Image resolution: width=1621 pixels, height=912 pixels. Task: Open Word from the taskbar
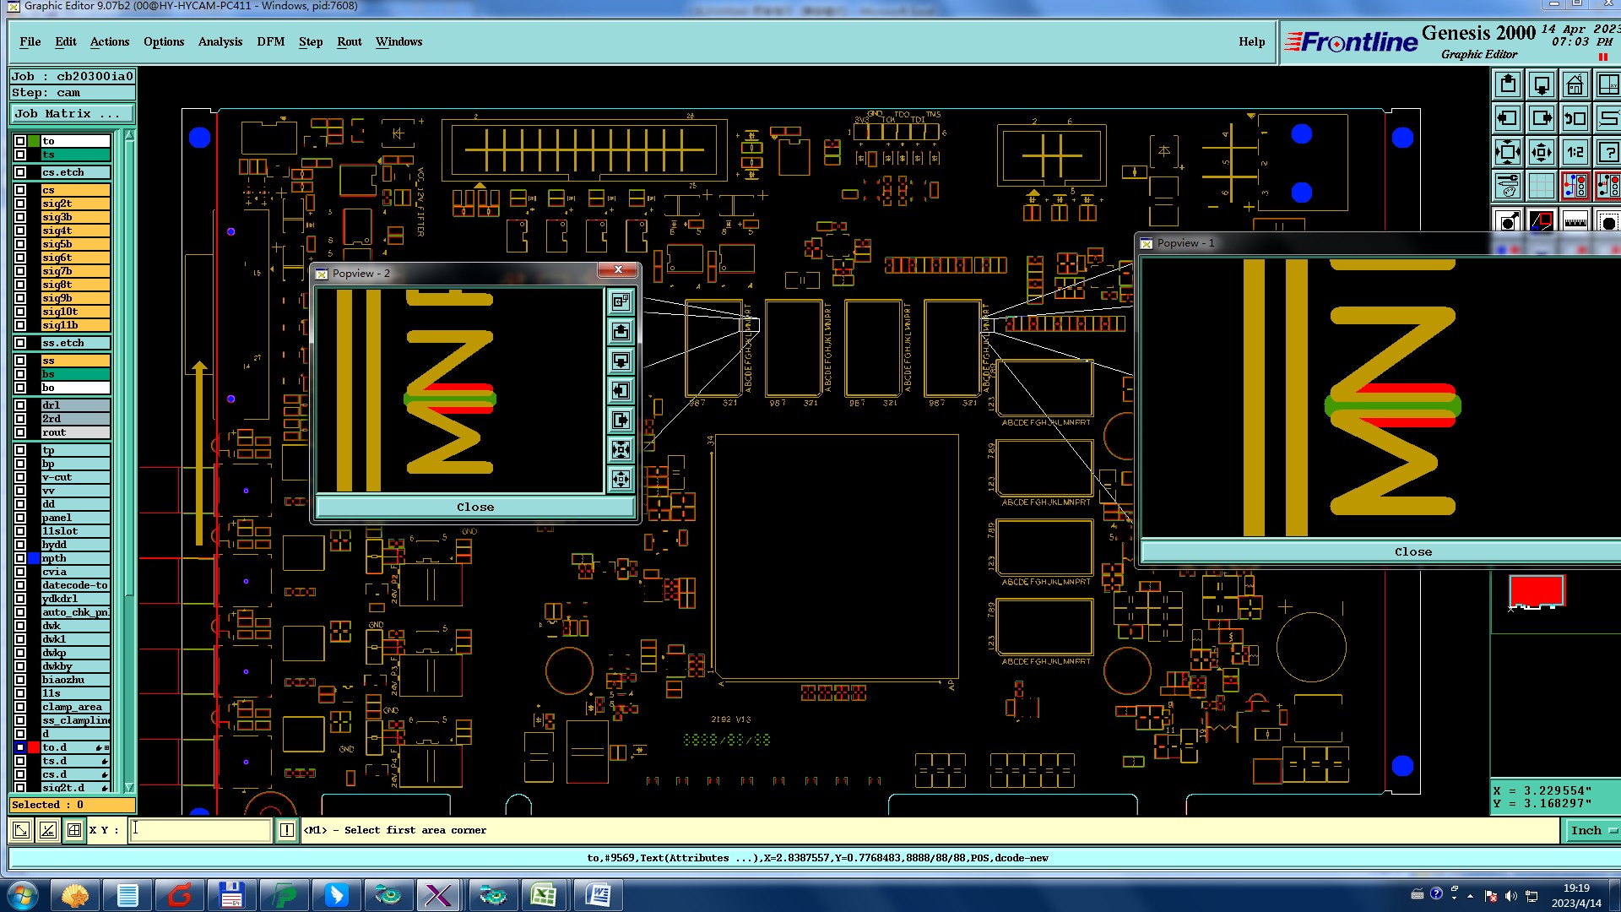click(x=598, y=895)
